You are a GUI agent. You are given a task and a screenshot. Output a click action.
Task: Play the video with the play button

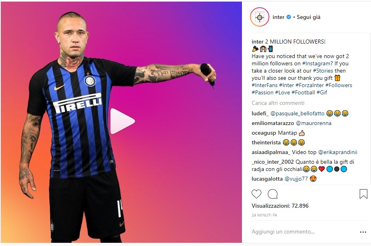pyautogui.click(x=123, y=121)
